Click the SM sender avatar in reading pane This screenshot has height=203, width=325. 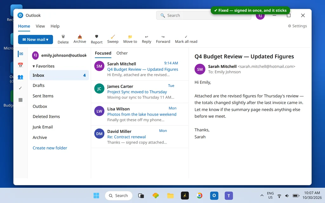(x=200, y=69)
